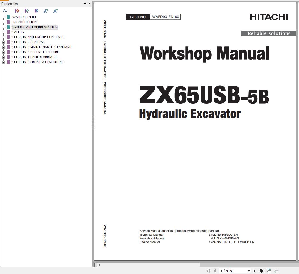Expand SECTION 2 MAINTENANCE STANDARD bookmark

[x=3, y=47]
